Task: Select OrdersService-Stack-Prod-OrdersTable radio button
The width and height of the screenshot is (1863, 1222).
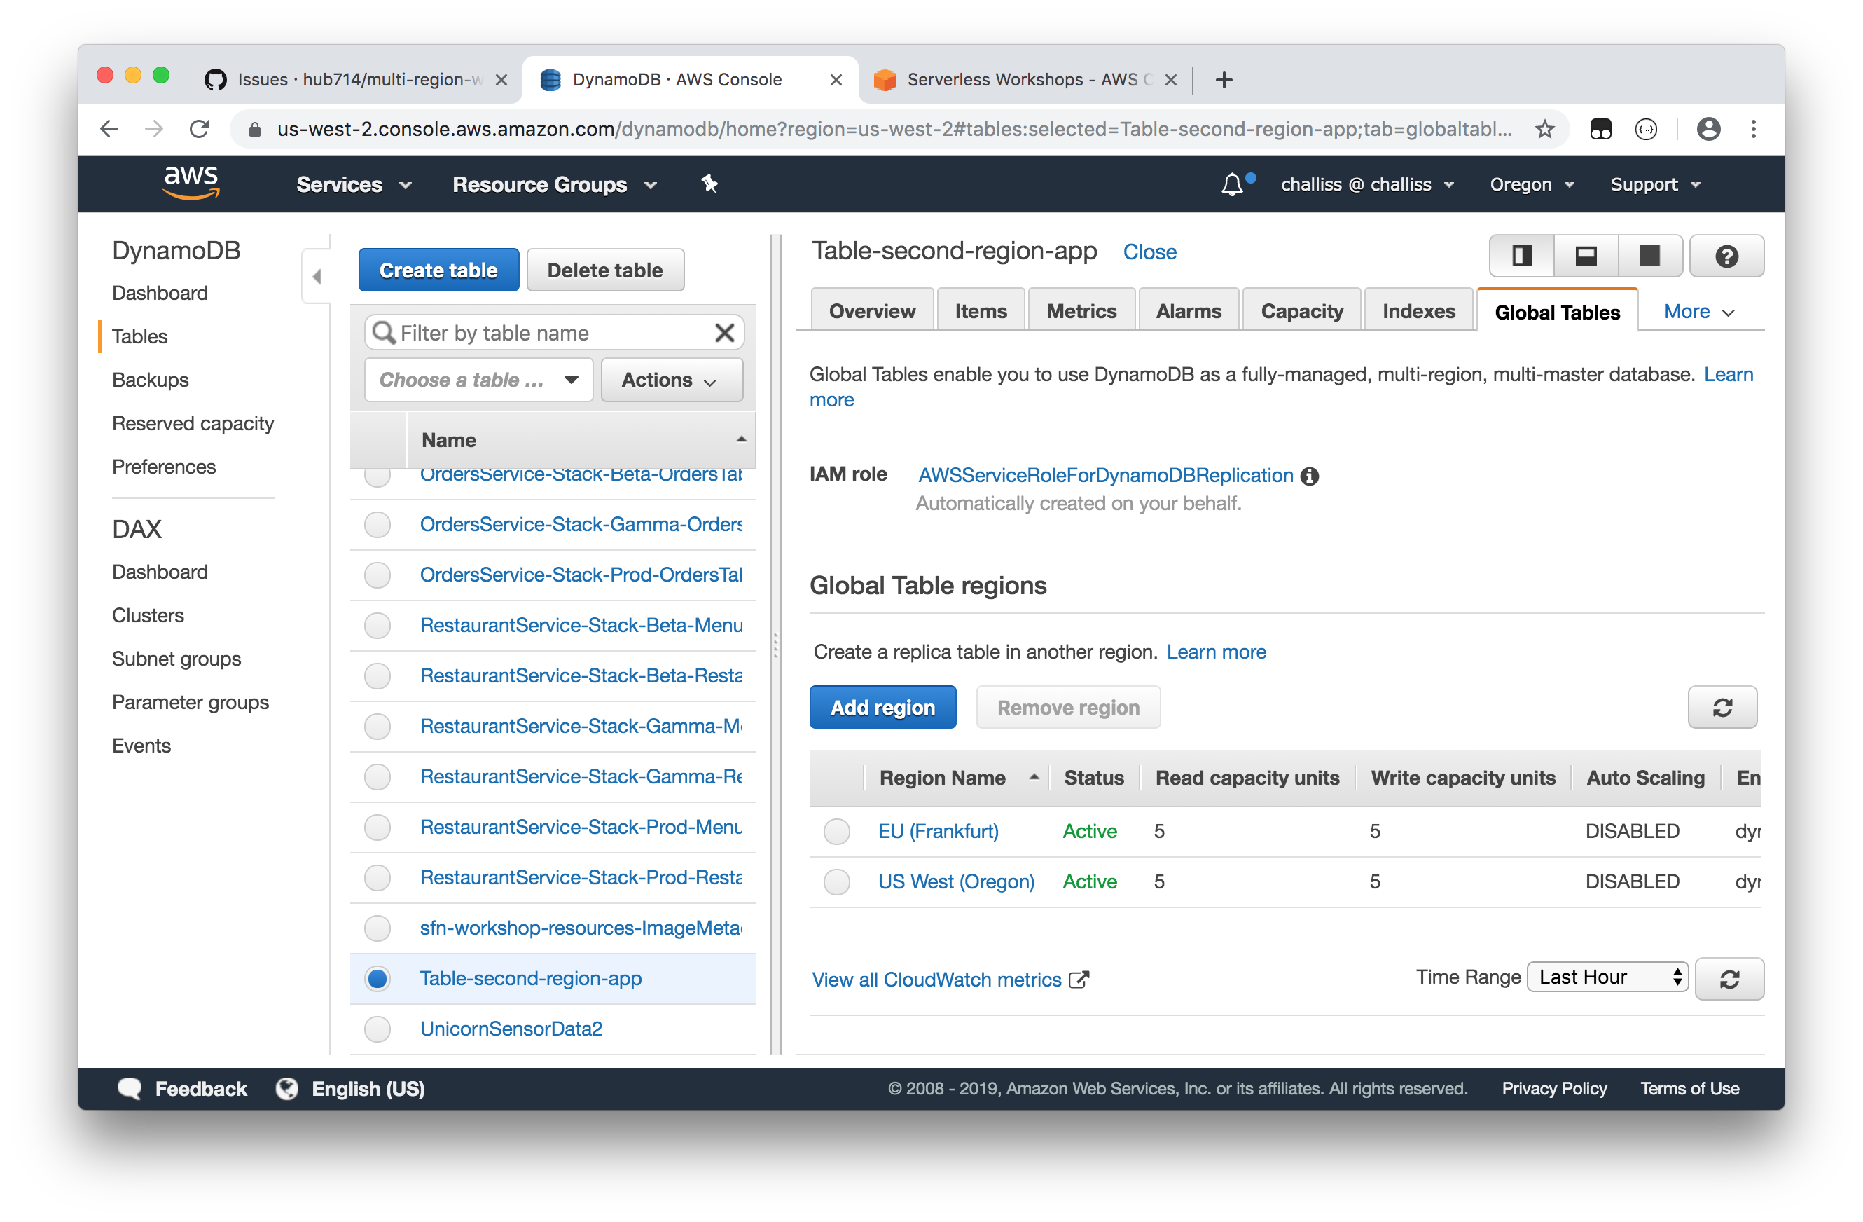Action: 378,575
